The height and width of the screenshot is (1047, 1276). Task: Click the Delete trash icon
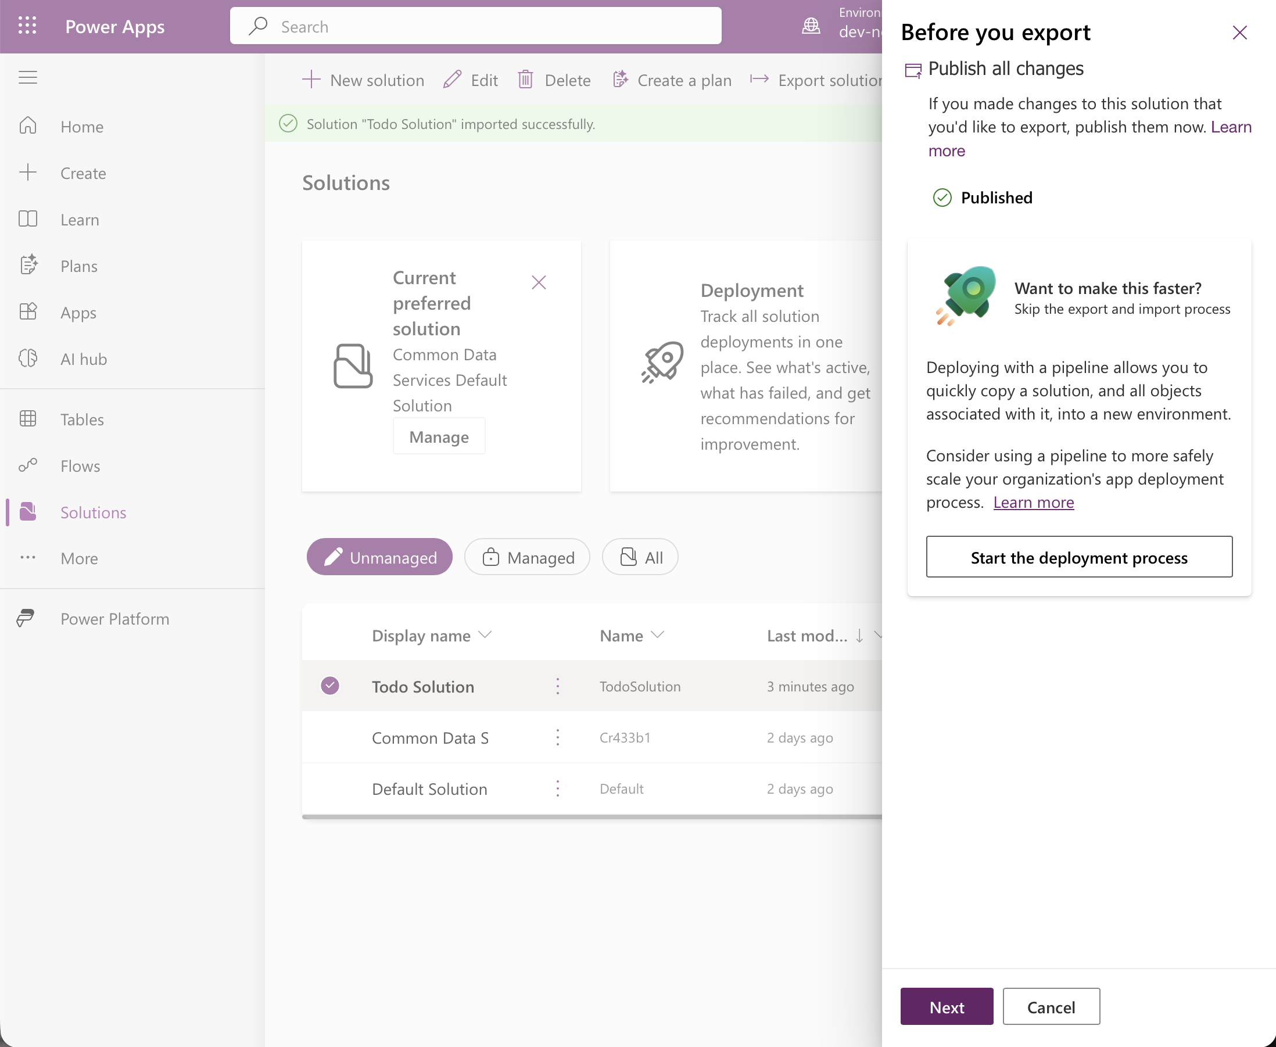(525, 80)
